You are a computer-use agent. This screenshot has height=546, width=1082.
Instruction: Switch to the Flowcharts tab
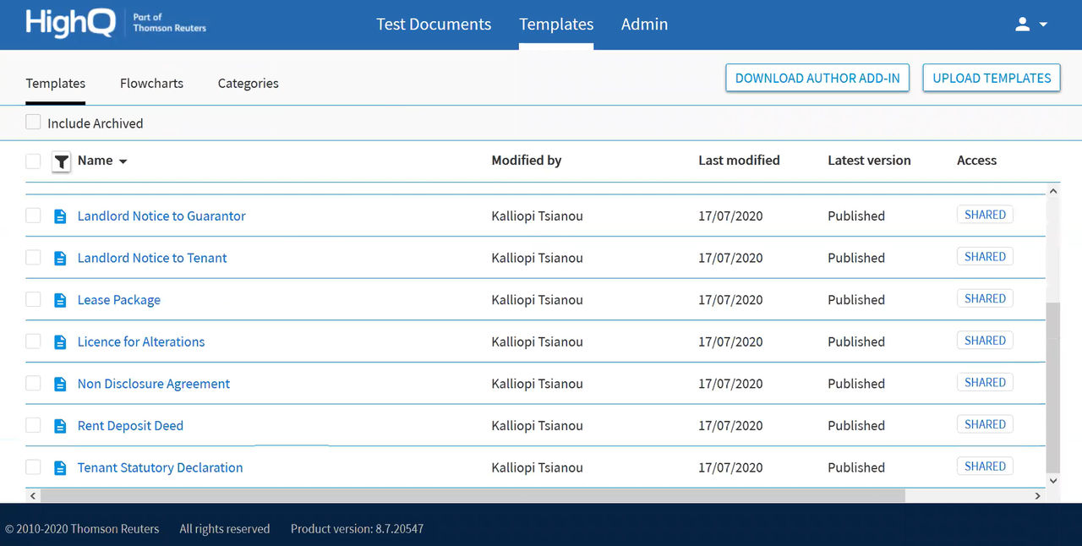[x=151, y=83]
